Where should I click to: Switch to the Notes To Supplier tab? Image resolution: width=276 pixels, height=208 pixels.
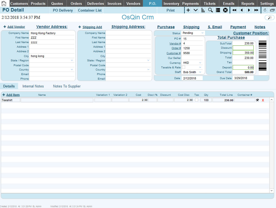[67, 86]
